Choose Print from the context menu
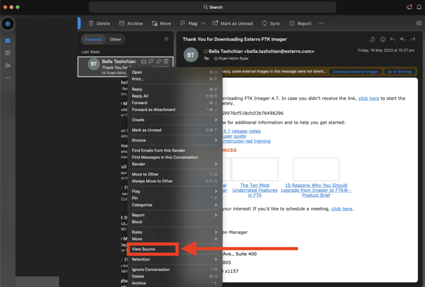This screenshot has width=425, height=287. click(175, 79)
